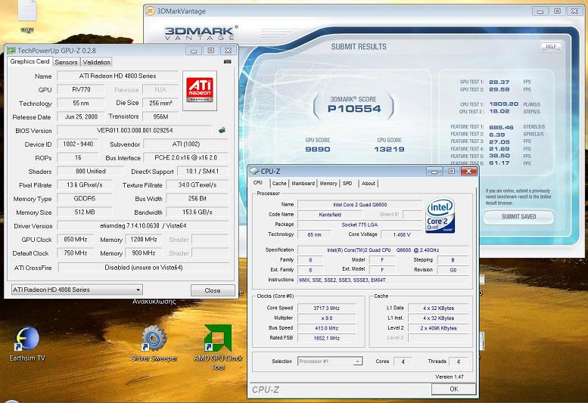Open the AMD GPU Clock Tool shortcut

point(218,348)
